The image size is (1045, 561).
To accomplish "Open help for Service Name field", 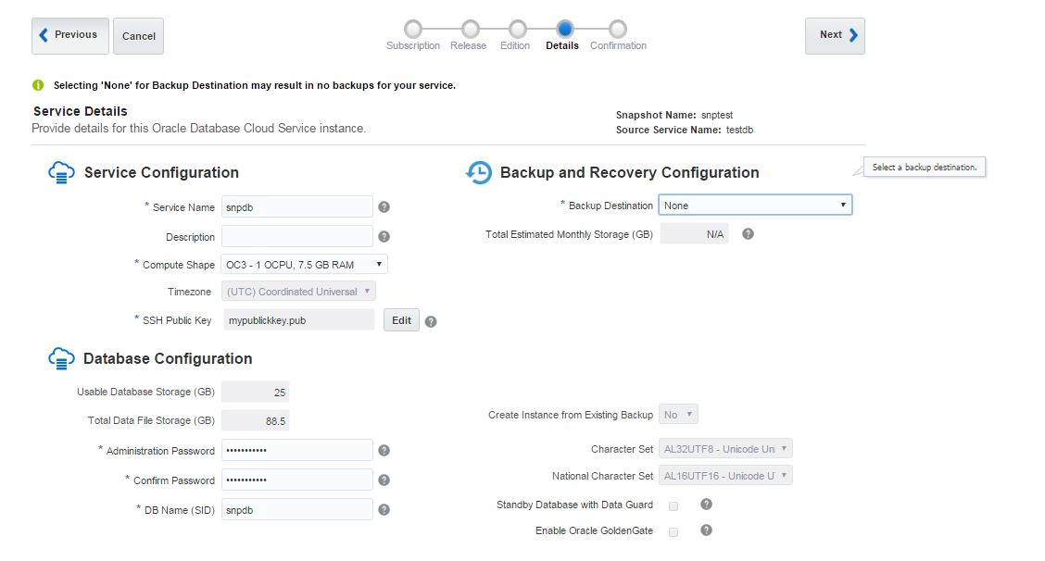I will click(x=384, y=207).
